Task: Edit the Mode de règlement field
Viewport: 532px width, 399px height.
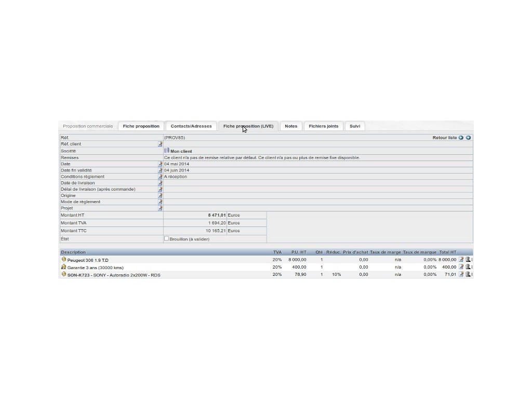Action: pos(160,202)
